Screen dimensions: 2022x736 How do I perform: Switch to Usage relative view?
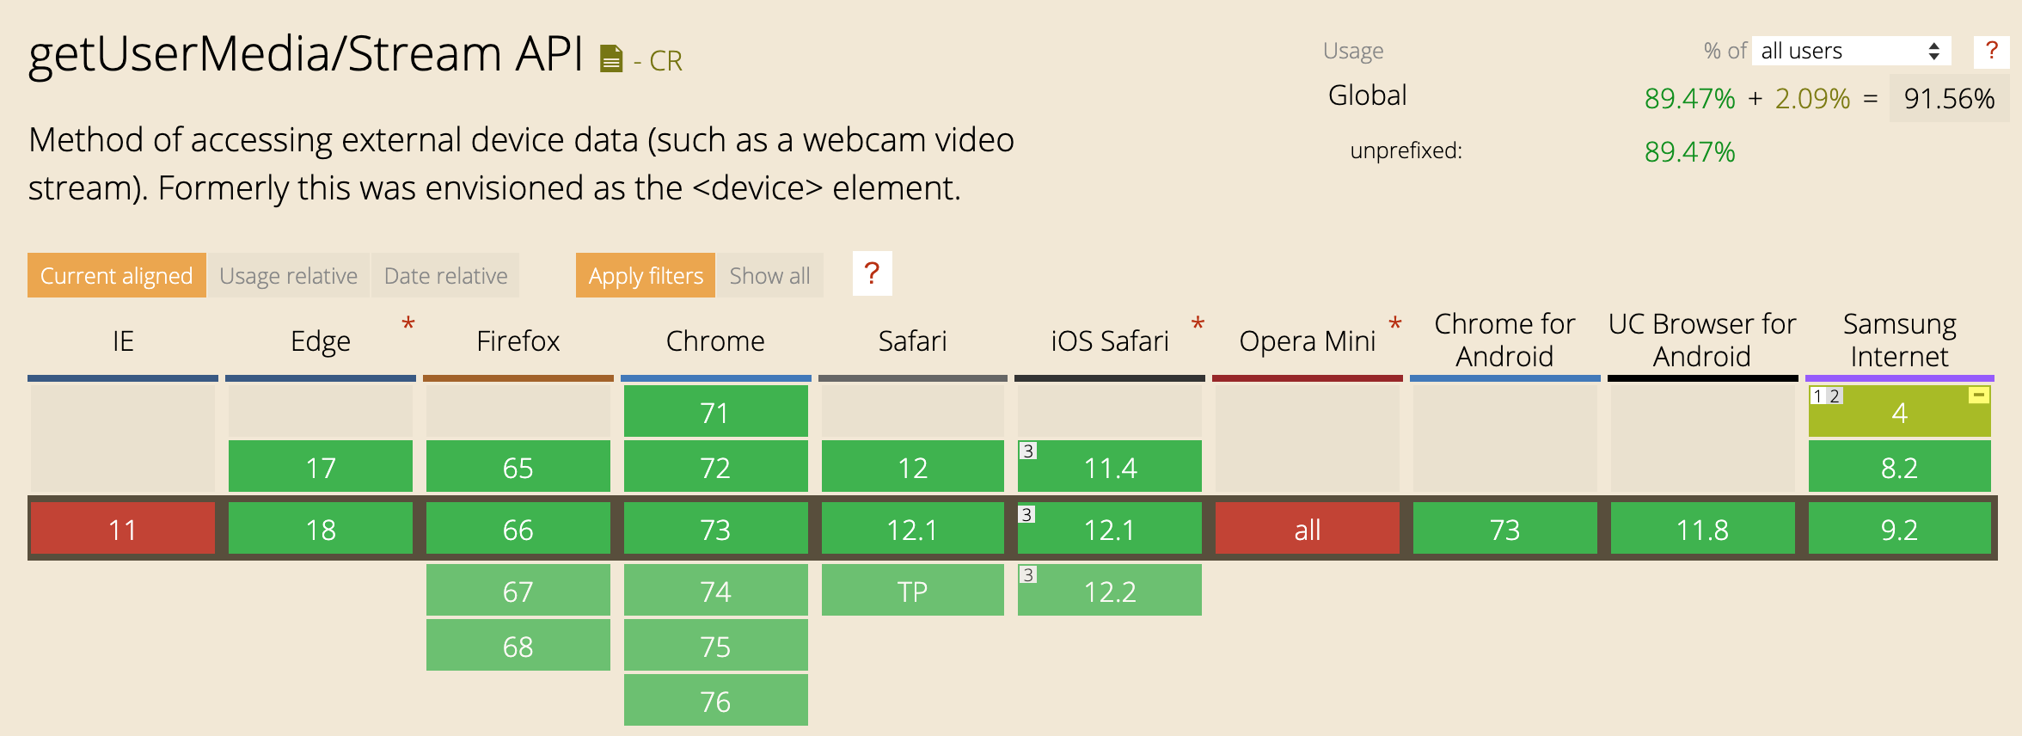tap(289, 275)
